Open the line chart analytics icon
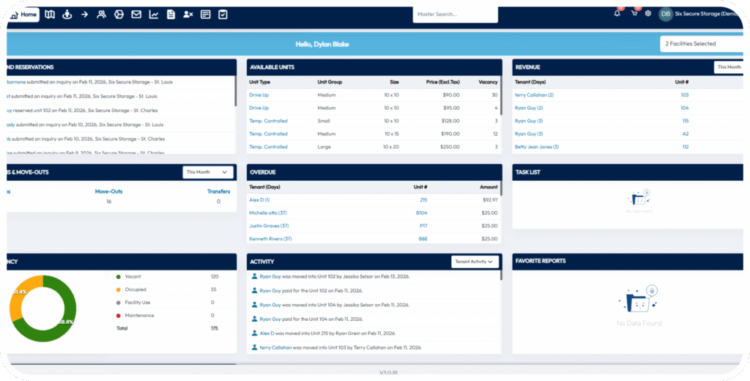 tap(154, 15)
